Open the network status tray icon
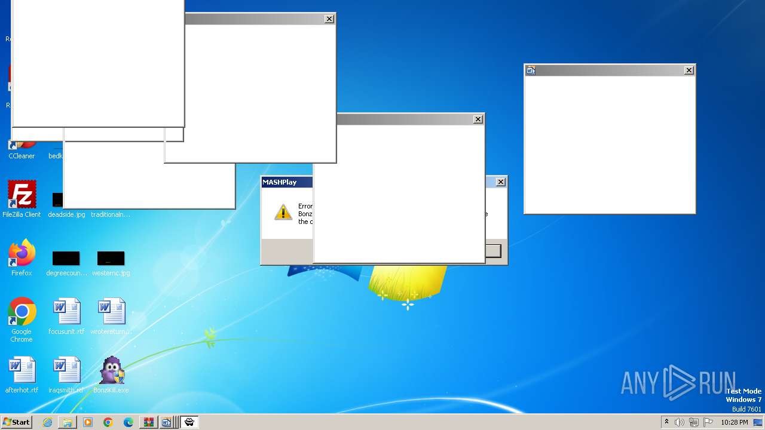 coord(694,422)
